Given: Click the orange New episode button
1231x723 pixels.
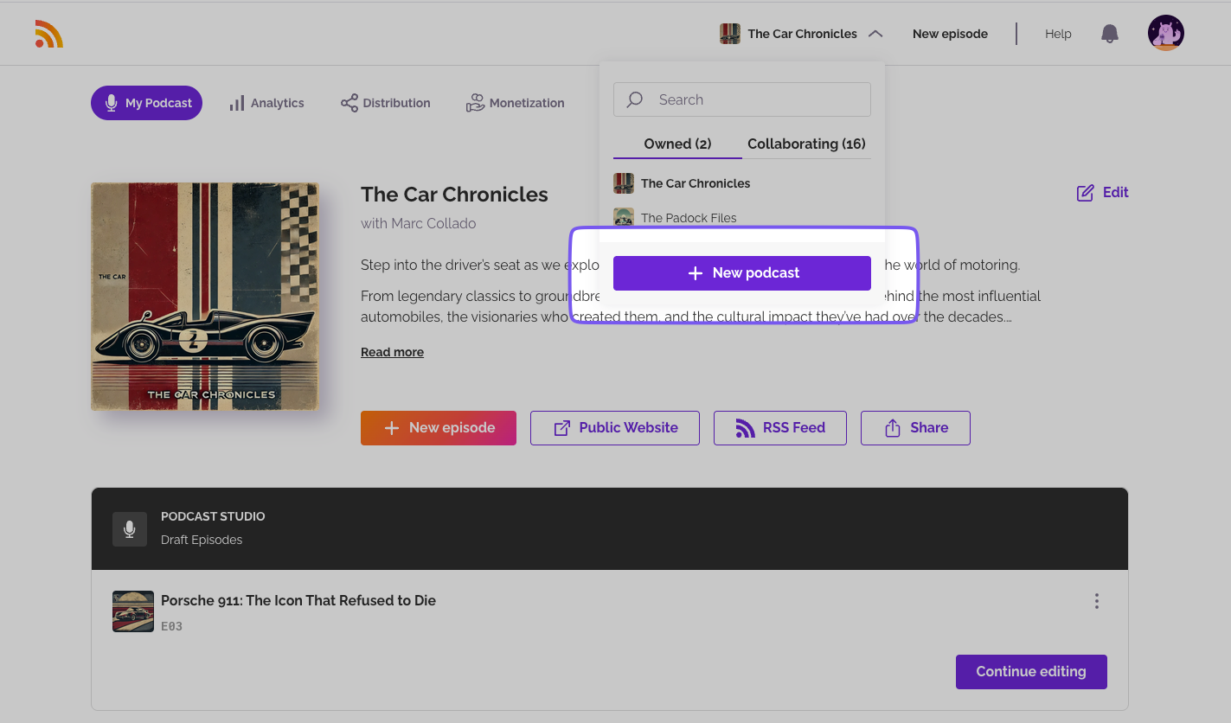Looking at the screenshot, I should pyautogui.click(x=439, y=428).
